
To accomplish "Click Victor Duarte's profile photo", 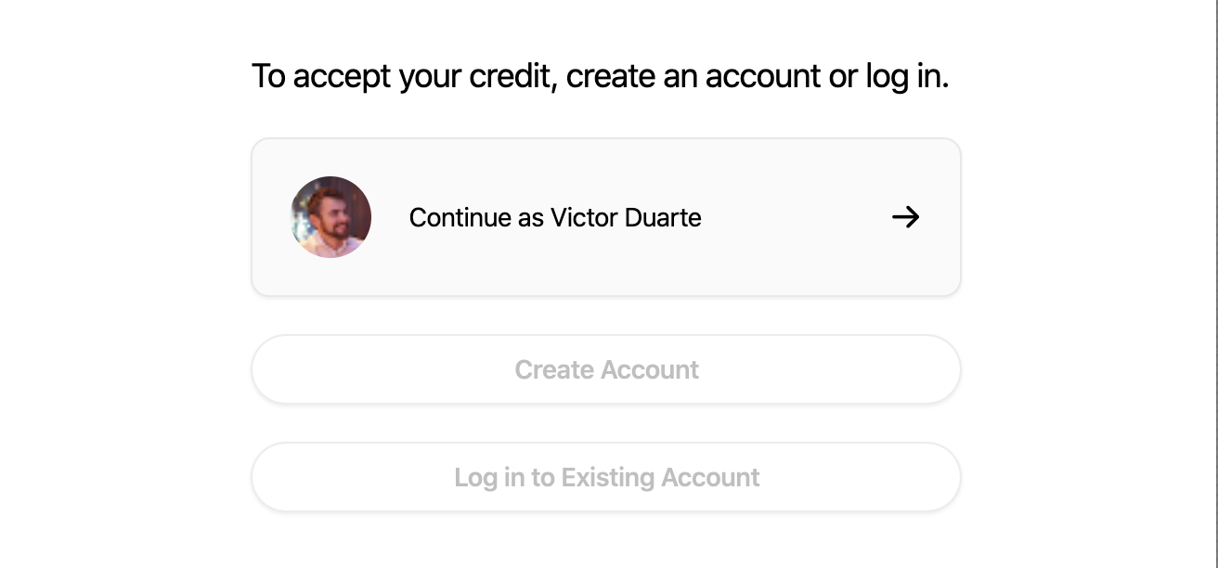I will [330, 217].
